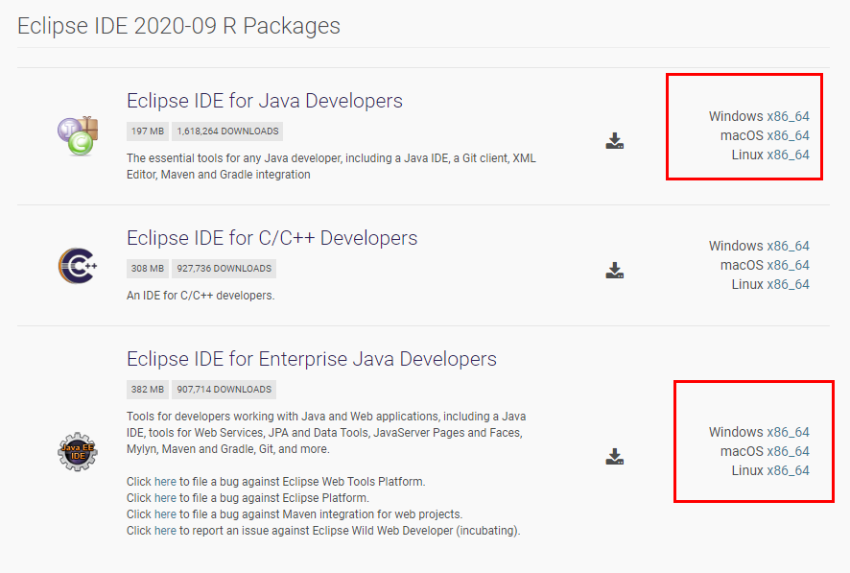Click the Eclipse IDE for Java Developers package icon

point(78,135)
